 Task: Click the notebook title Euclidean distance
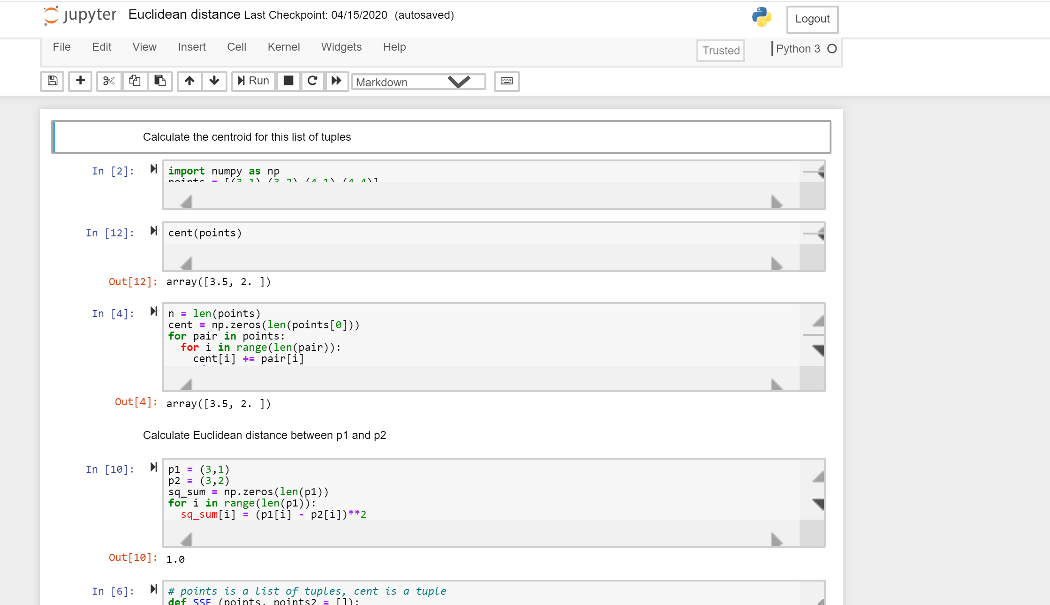tap(184, 15)
